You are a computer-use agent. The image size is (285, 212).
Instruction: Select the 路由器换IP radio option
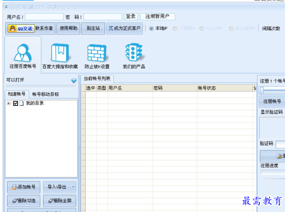[x=231, y=28]
